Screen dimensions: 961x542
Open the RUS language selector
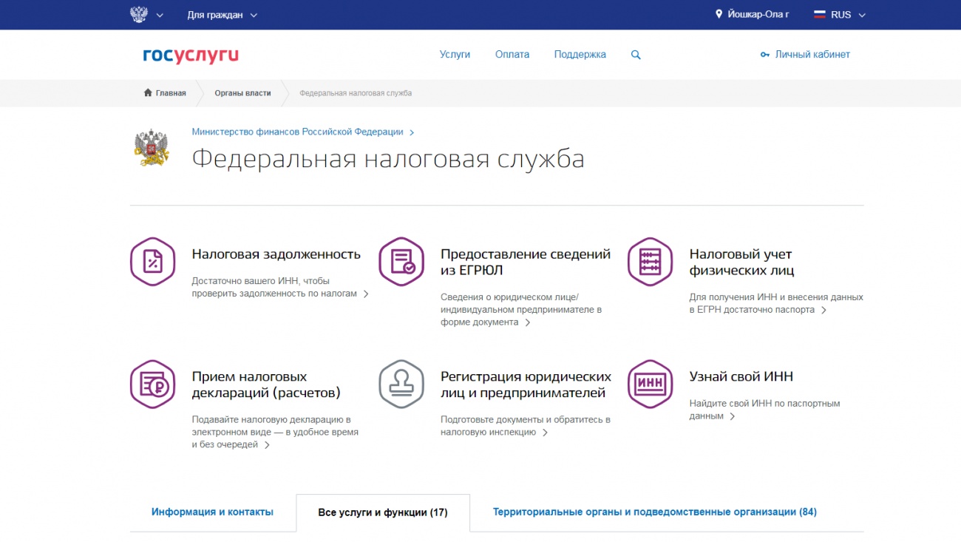click(839, 15)
